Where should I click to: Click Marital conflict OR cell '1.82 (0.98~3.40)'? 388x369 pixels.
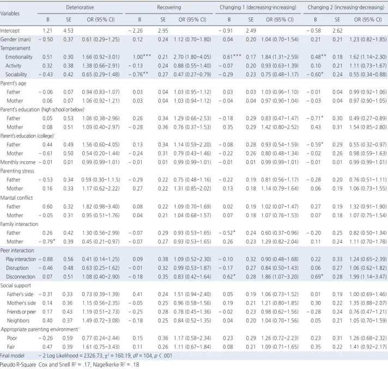pyautogui.click(x=101, y=207)
